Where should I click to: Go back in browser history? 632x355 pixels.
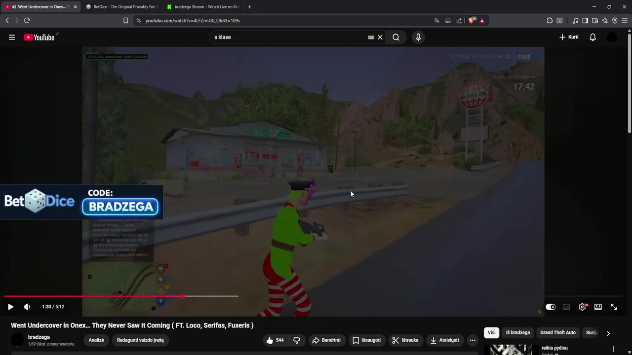pos(7,21)
